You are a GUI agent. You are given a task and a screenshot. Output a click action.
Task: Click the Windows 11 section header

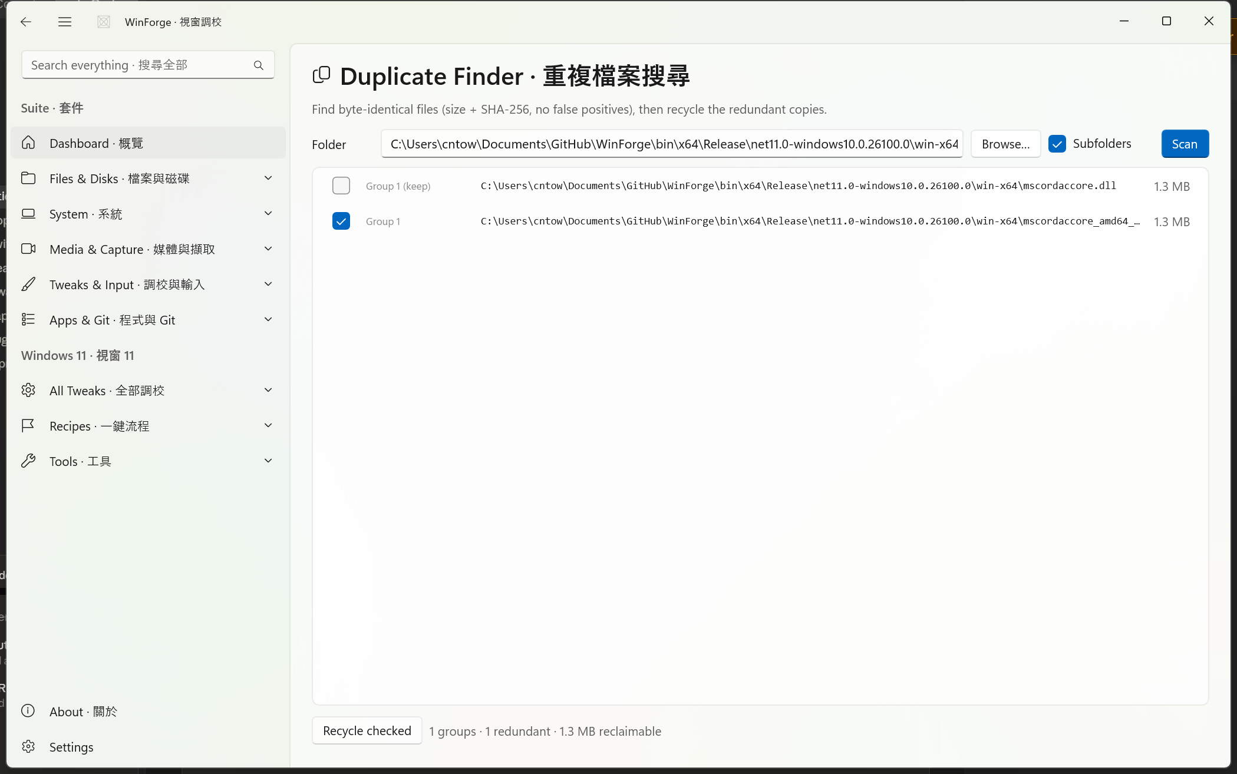coord(78,355)
